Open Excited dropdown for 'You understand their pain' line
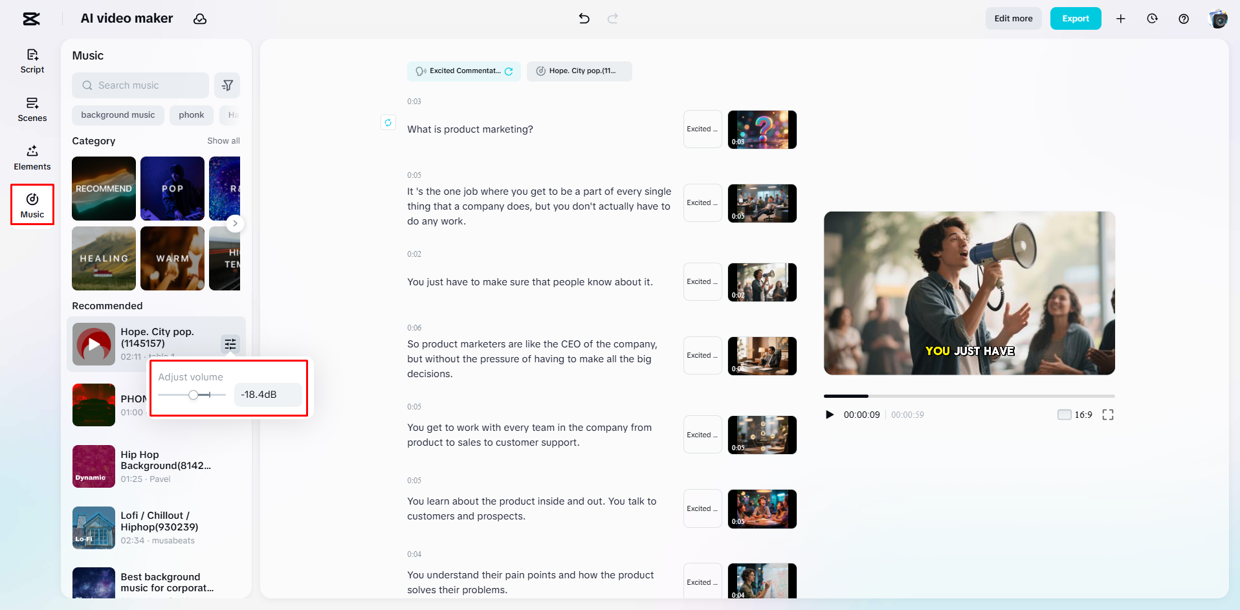 [703, 582]
